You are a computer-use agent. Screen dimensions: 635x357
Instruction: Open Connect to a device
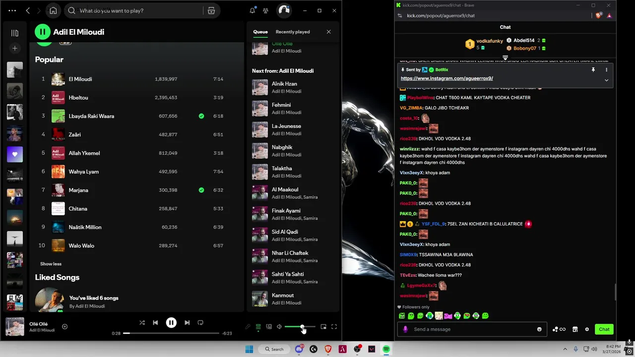coord(269,327)
